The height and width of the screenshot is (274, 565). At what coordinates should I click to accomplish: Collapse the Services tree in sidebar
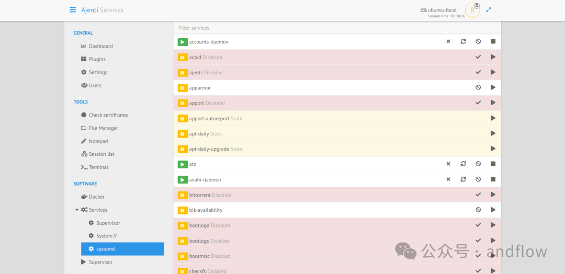coord(77,210)
